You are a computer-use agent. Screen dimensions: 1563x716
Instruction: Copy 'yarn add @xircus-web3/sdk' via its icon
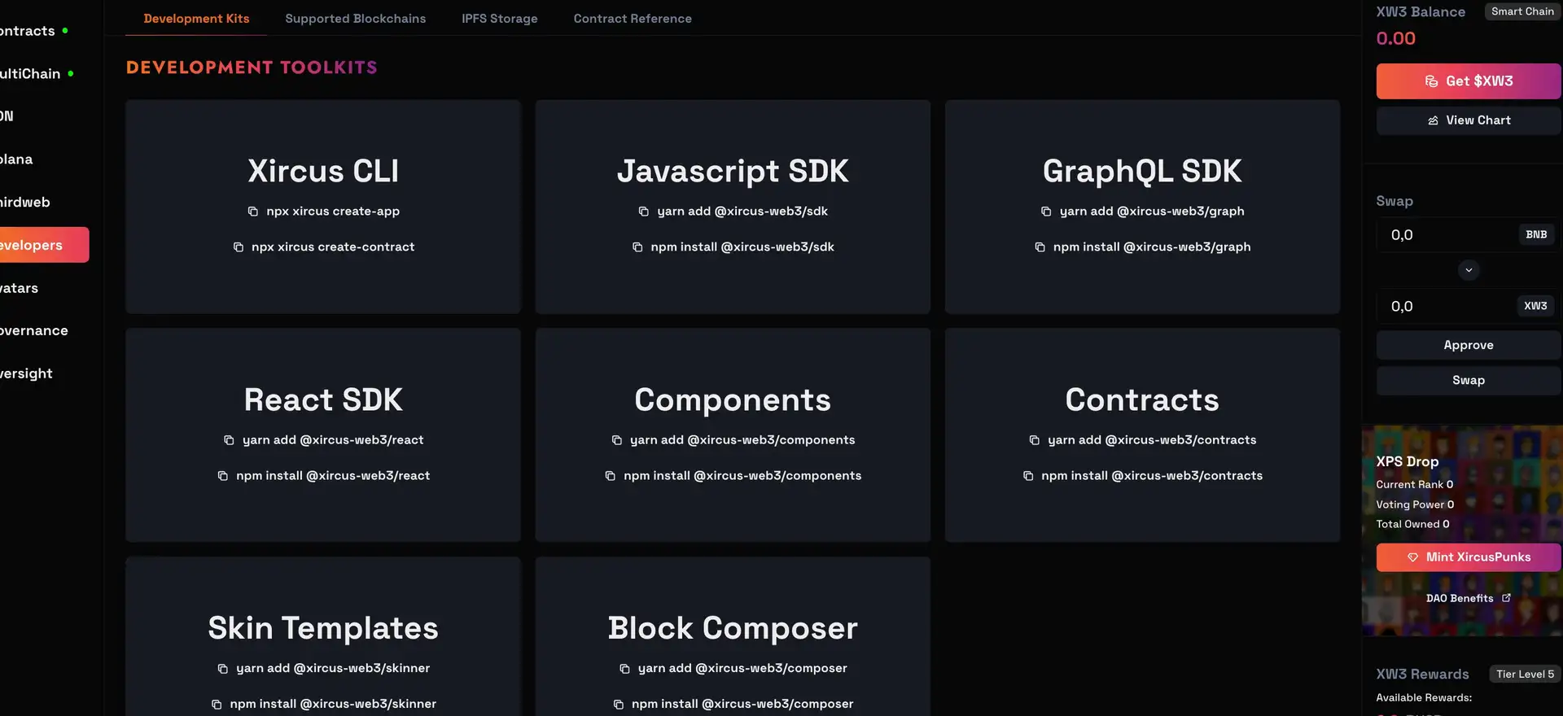point(644,212)
